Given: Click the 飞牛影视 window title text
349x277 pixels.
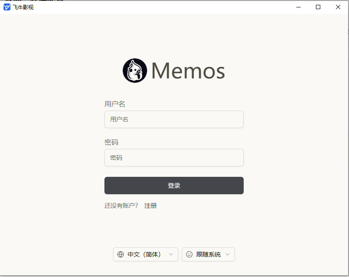Looking at the screenshot, I should [x=23, y=7].
